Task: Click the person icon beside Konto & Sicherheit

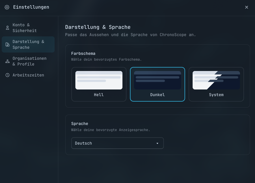Action: [8, 28]
